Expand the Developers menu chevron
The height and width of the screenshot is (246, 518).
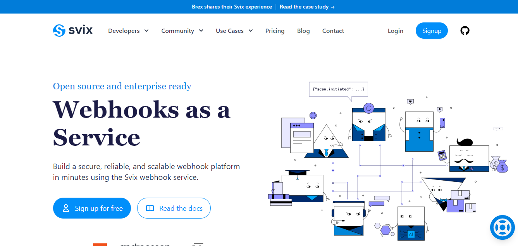click(x=146, y=31)
